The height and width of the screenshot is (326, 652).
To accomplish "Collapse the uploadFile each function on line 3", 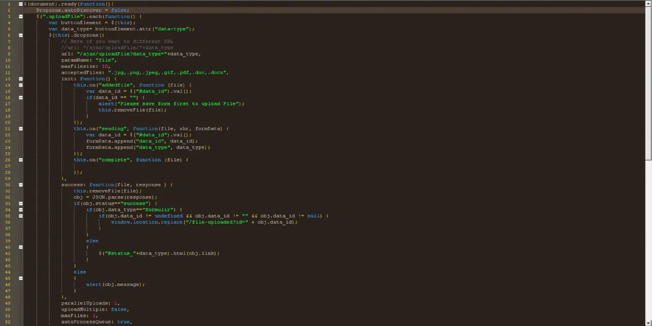I will [20, 16].
